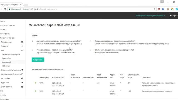
Task: Open the NPT (IPv6) page
Action: (6, 66)
